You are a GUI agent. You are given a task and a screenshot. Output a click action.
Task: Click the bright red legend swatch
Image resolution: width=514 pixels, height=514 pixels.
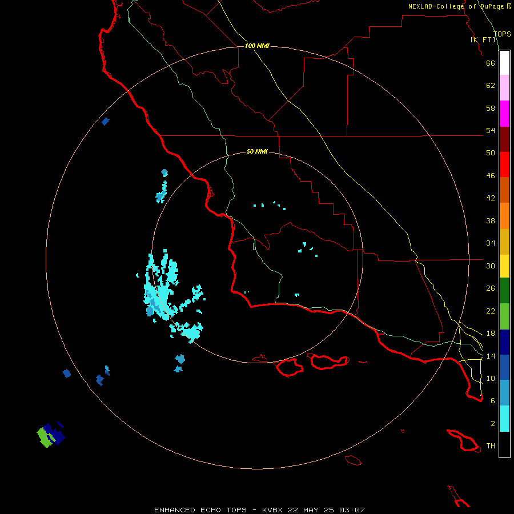pyautogui.click(x=504, y=164)
